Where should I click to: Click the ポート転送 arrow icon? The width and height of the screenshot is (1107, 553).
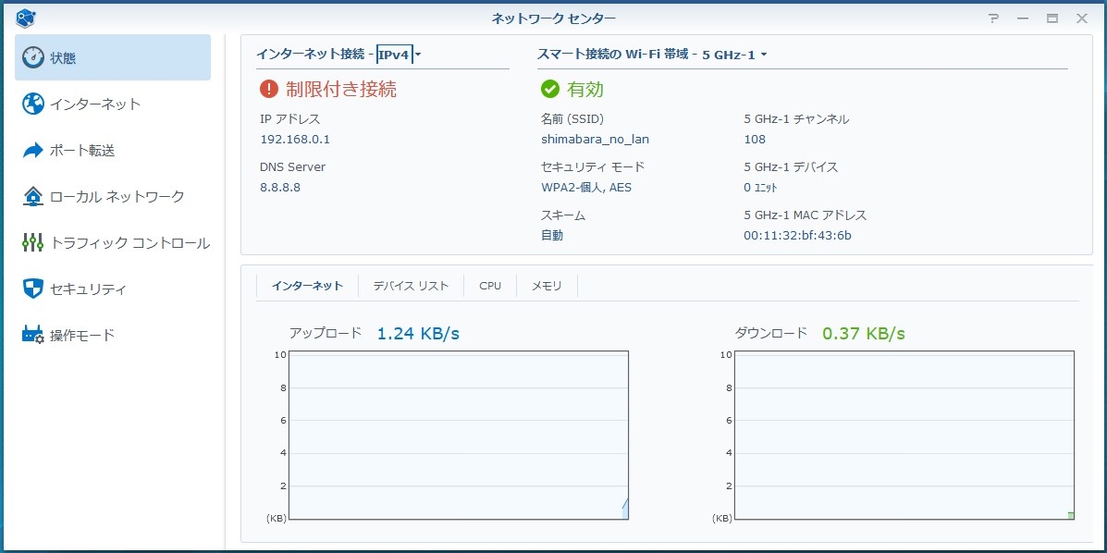(33, 150)
